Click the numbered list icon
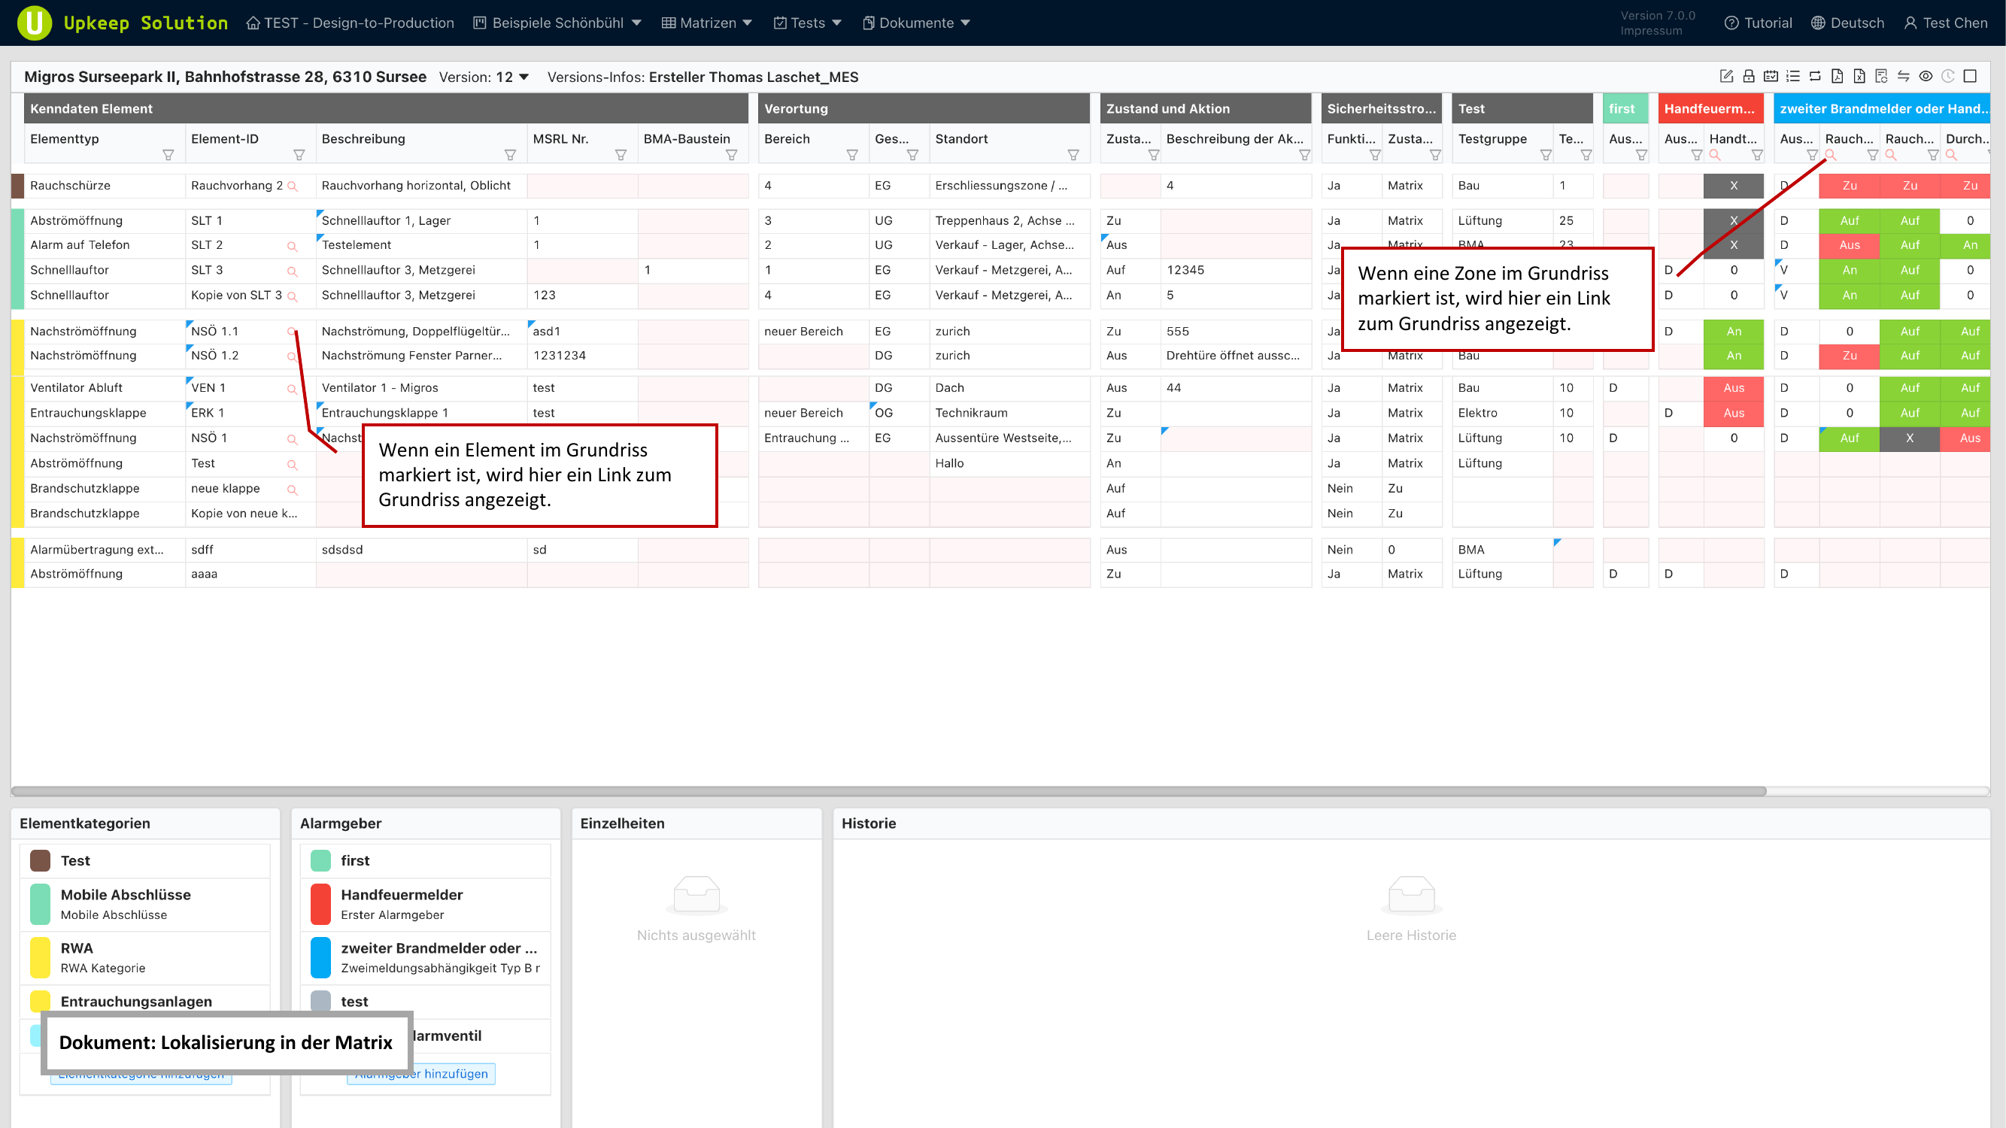2006x1128 pixels. tap(1792, 76)
